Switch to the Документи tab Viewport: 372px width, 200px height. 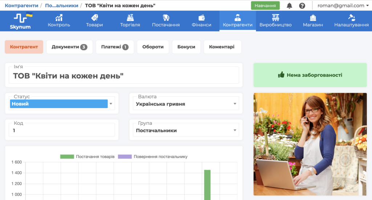pos(69,47)
